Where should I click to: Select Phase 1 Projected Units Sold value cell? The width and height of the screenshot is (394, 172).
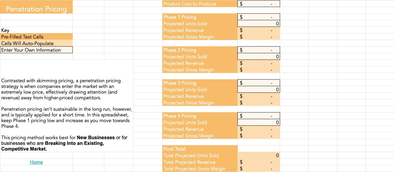pyautogui.click(x=258, y=24)
